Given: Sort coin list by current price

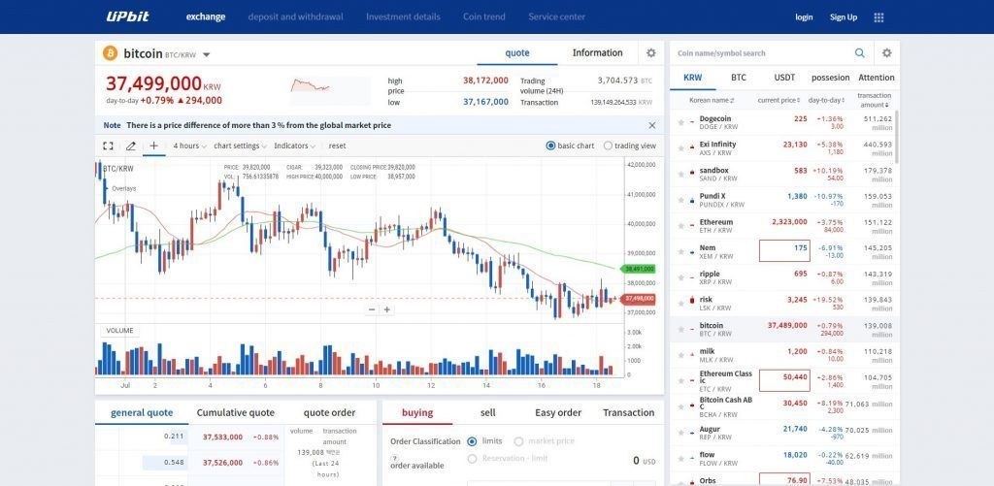Looking at the screenshot, I should coord(779,100).
